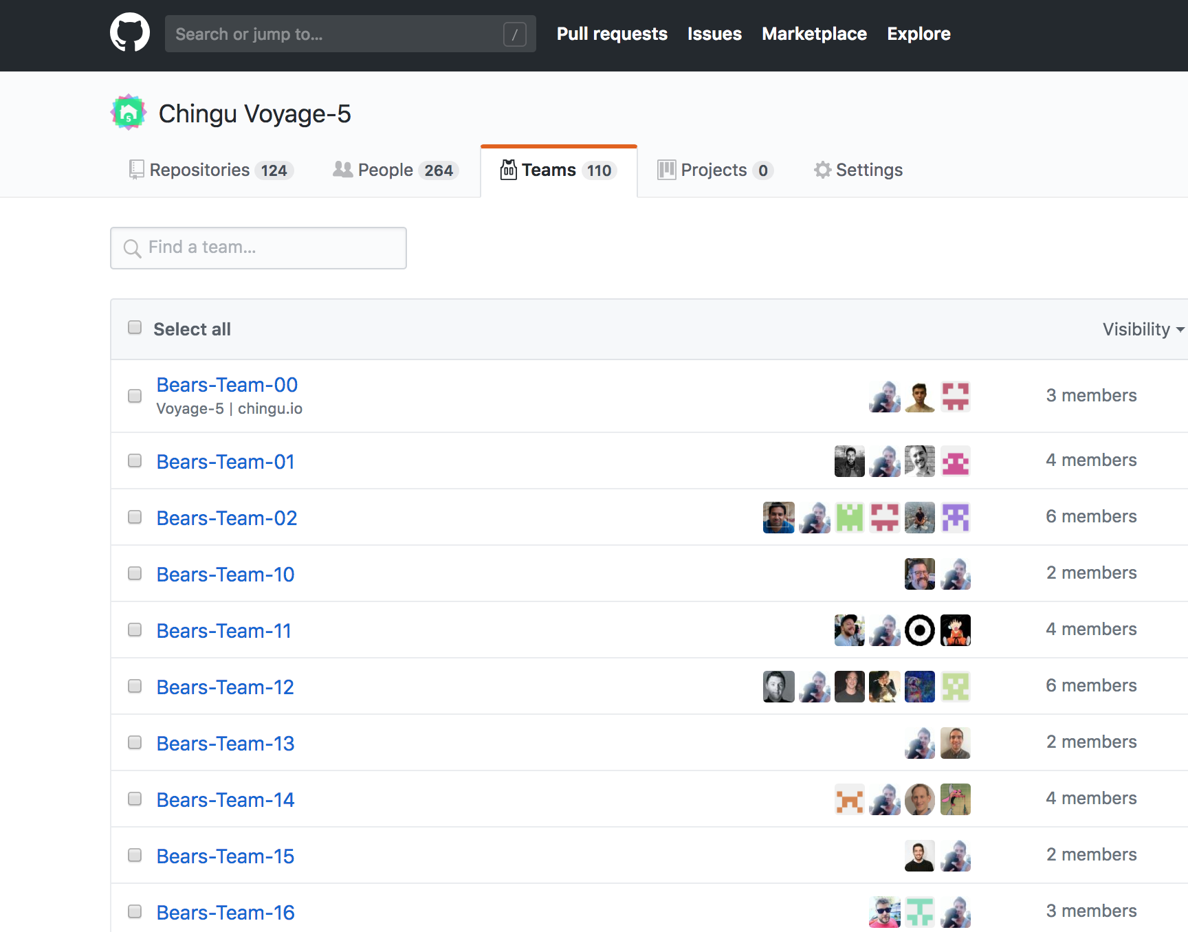Open the purple identicon avatar in Bears-Team-02
This screenshot has width=1188, height=932.
tap(956, 518)
